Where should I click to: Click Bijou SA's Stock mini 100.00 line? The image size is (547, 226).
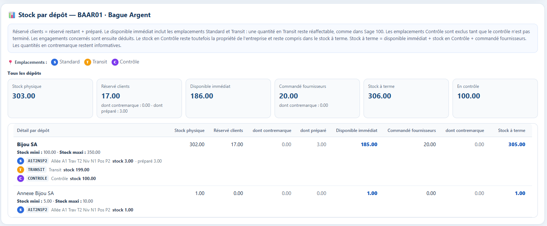[59, 152]
